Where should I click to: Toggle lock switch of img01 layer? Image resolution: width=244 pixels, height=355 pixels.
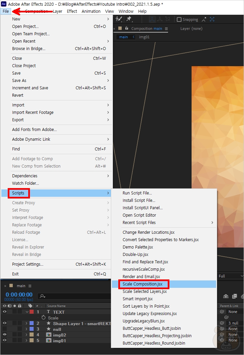coord(20,340)
